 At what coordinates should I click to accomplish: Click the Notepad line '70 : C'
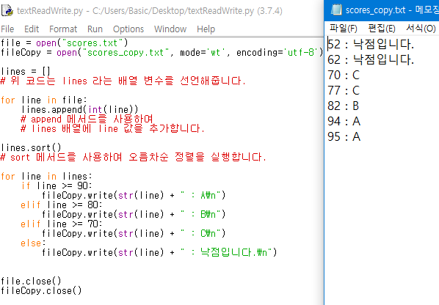pyautogui.click(x=344, y=75)
